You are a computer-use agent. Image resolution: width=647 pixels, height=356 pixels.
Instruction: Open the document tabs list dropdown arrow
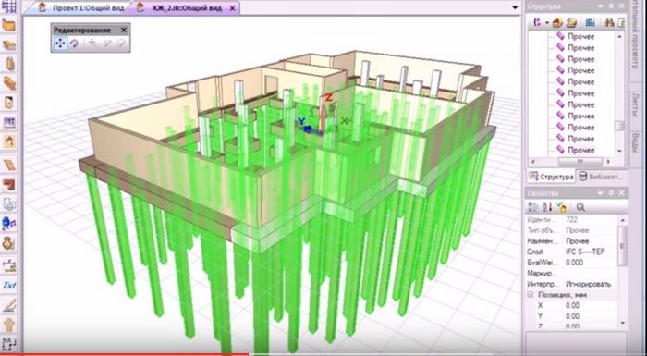coord(515,7)
